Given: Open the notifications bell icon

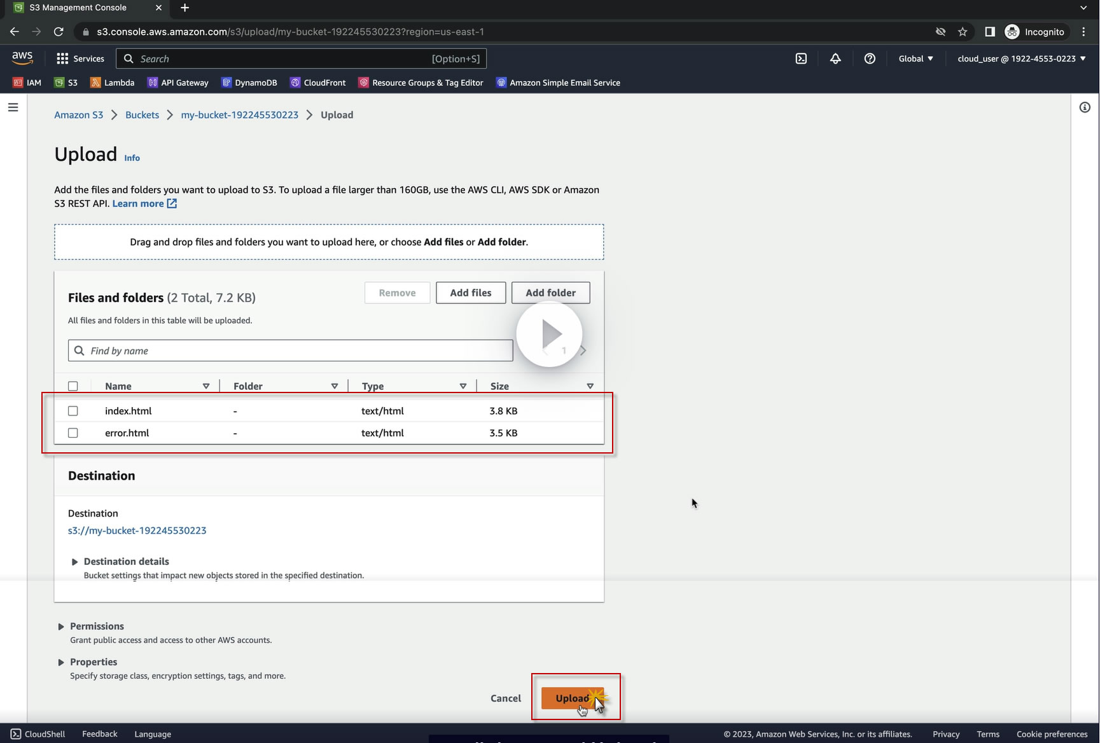Looking at the screenshot, I should click(x=835, y=59).
